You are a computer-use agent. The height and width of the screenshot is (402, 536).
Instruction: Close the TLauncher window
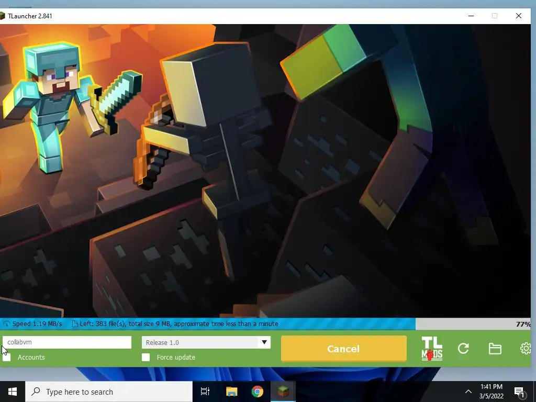(x=519, y=16)
